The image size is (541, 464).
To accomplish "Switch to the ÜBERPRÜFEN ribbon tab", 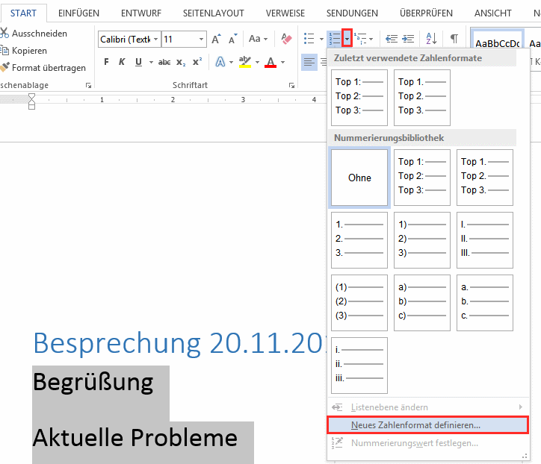I will [426, 13].
